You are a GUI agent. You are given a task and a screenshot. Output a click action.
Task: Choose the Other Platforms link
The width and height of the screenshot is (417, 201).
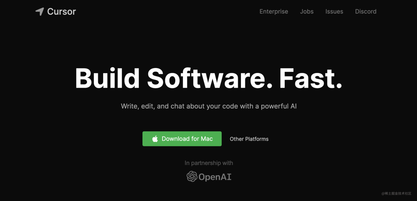click(249, 139)
